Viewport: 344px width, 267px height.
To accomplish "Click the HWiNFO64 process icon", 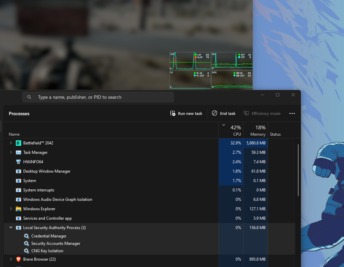I will click(19, 162).
